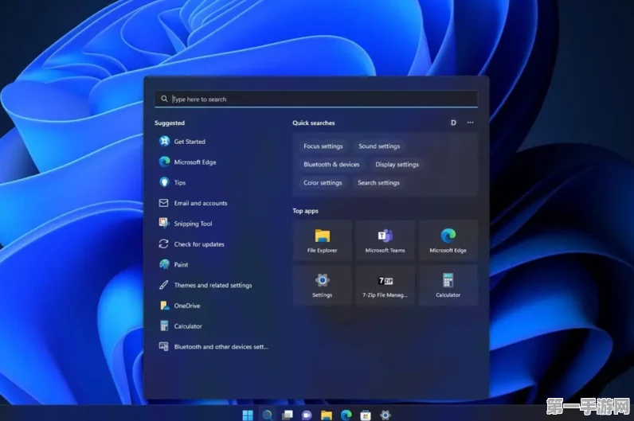Open File Explorer from the taskbar
Image resolution: width=634 pixels, height=421 pixels.
pyautogui.click(x=327, y=415)
